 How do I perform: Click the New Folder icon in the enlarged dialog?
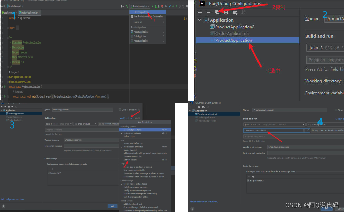tap(235, 12)
